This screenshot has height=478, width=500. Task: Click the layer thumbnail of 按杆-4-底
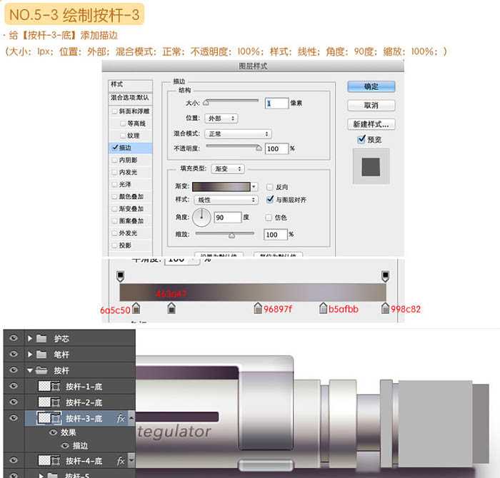pyautogui.click(x=44, y=460)
